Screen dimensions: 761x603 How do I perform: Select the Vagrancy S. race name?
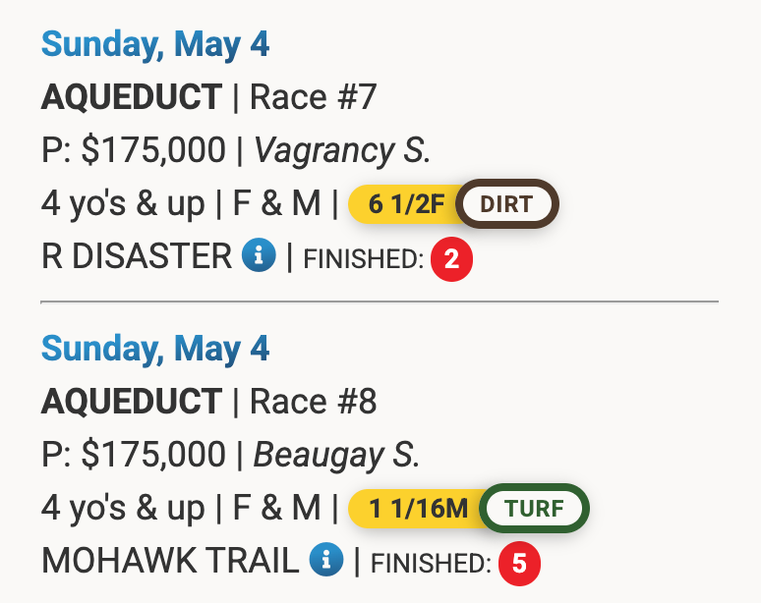click(x=342, y=151)
